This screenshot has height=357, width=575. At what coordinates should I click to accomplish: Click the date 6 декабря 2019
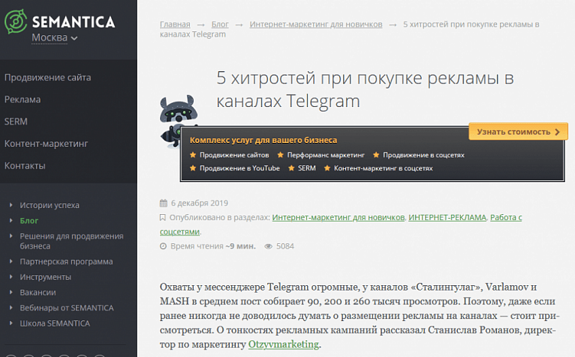point(200,203)
